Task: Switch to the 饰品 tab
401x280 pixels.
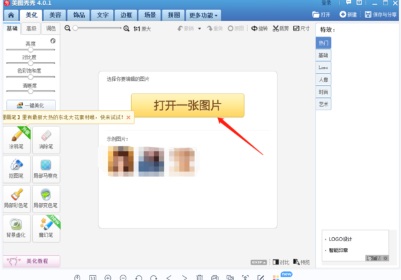Action: [x=79, y=15]
